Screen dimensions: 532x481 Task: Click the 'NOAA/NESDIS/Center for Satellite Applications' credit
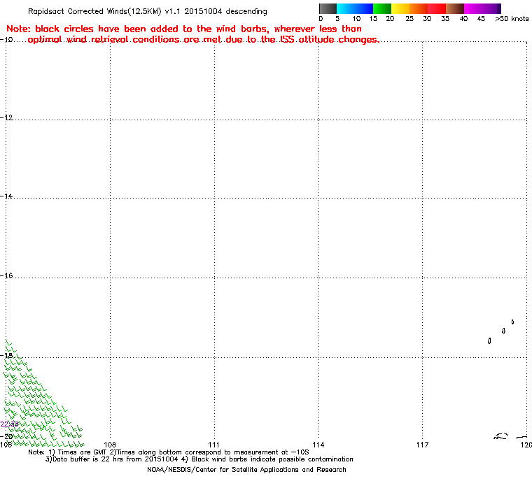[x=246, y=470]
